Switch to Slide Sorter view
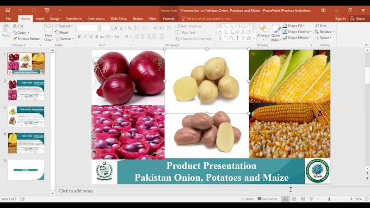Viewport: 370px width, 208px height. (294, 199)
